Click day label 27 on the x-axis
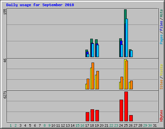 (x=135, y=125)
